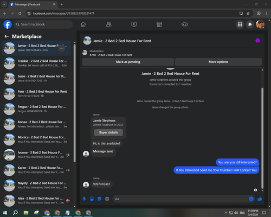271x217 pixels.
Task: Focus the Aa message input field
Action: pyautogui.click(x=180, y=199)
